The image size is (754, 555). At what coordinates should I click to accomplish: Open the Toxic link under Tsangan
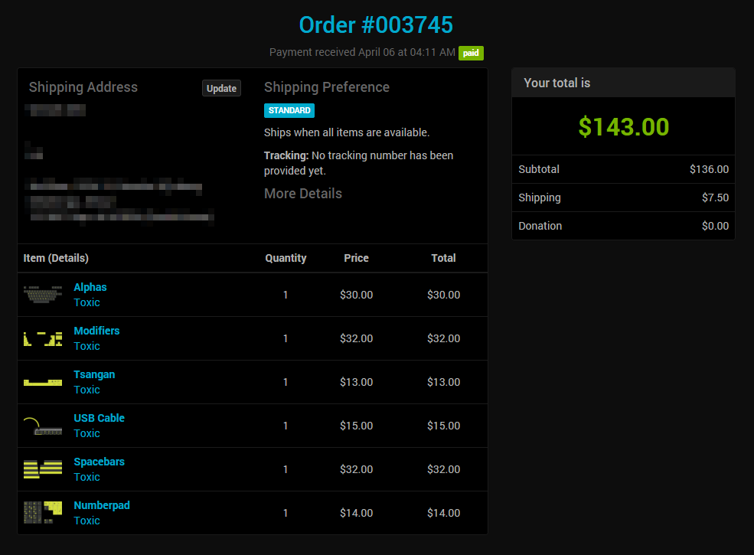click(x=87, y=390)
